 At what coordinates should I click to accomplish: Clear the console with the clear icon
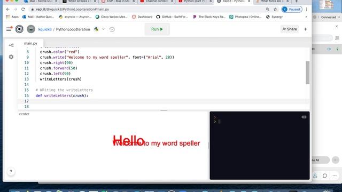[x=304, y=117]
